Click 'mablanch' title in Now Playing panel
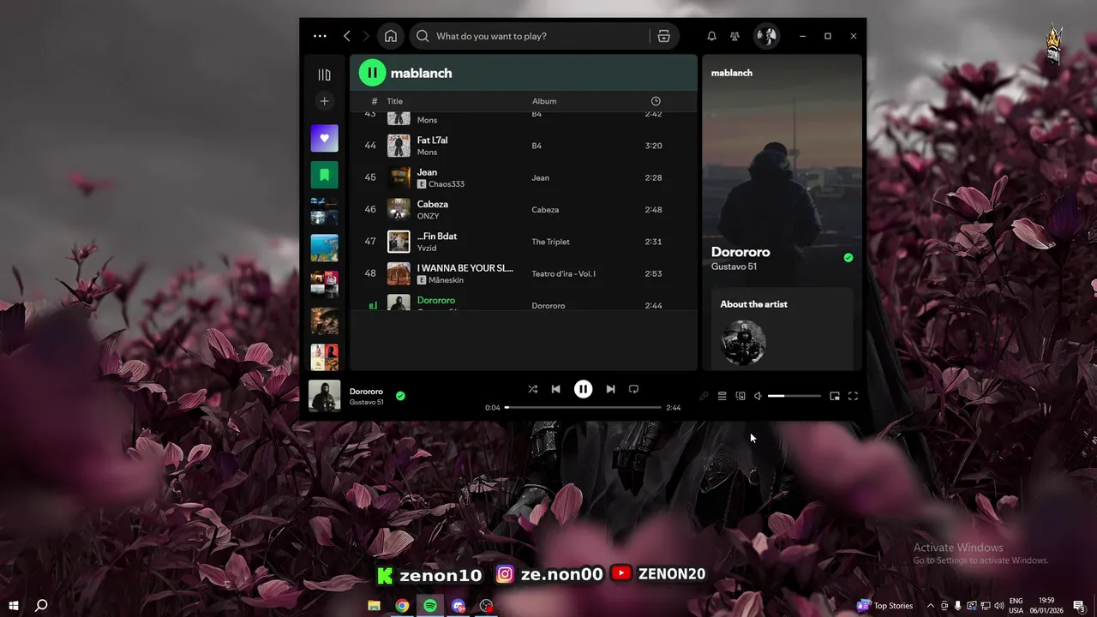 click(732, 73)
